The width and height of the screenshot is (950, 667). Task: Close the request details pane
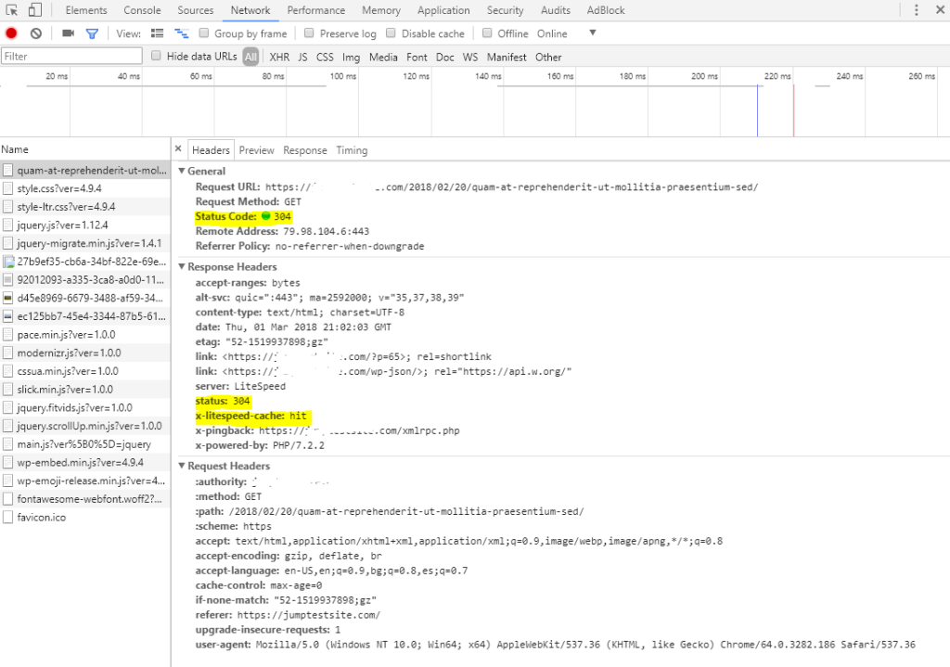click(179, 149)
